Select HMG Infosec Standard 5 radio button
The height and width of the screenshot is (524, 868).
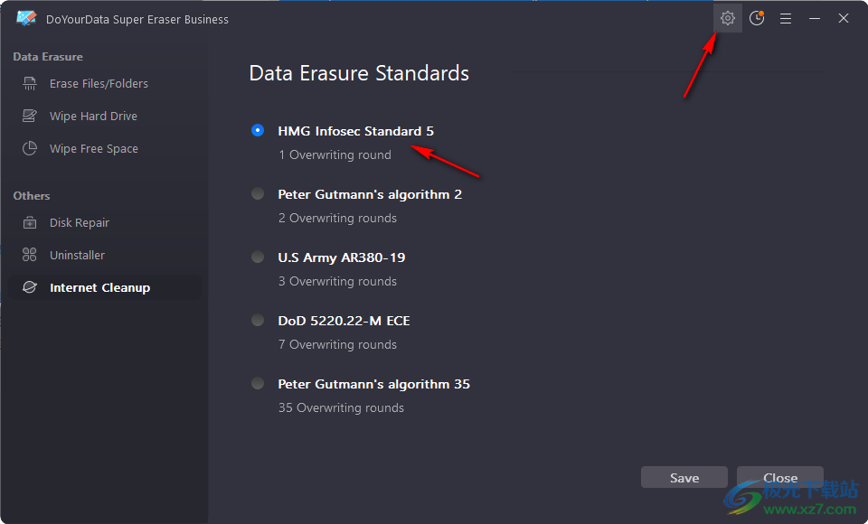tap(258, 130)
